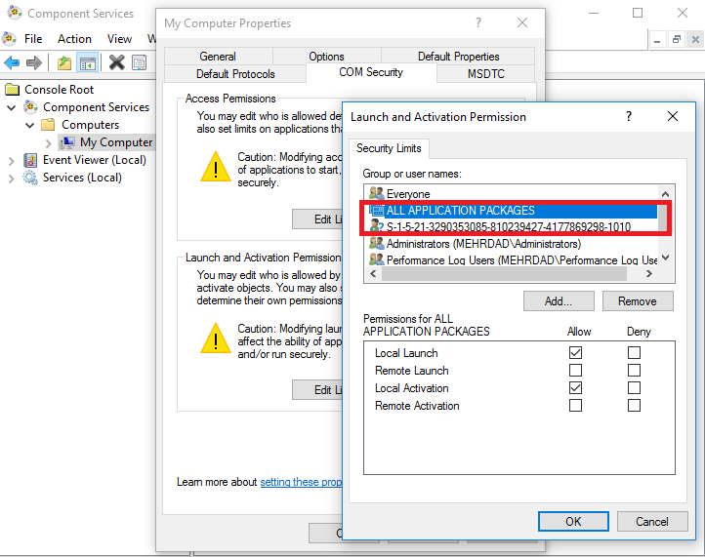Click the Component Services tree node icon
Image resolution: width=705 pixels, height=557 pixels.
30,107
